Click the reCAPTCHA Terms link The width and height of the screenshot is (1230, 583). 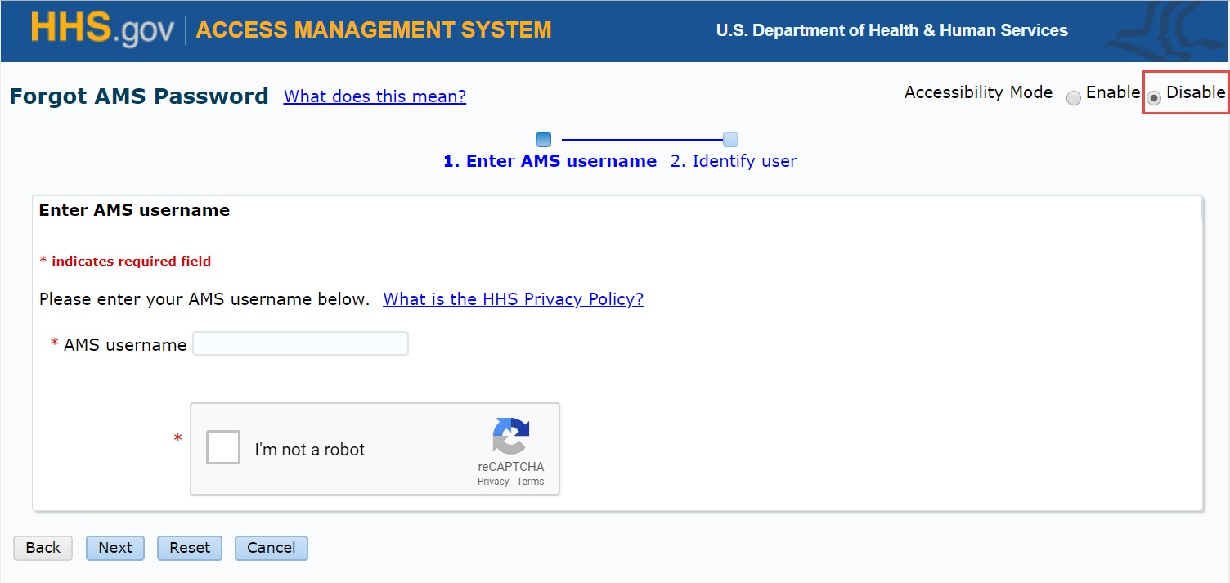click(530, 481)
